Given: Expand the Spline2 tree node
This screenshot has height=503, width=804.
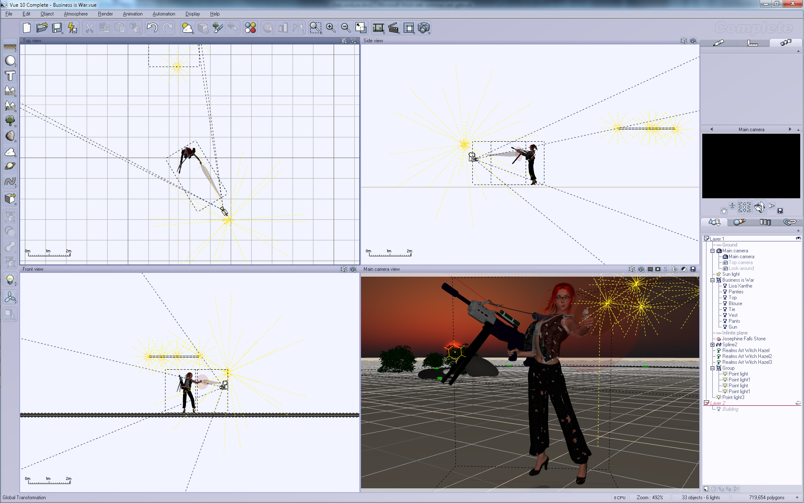Looking at the screenshot, I should coord(712,345).
